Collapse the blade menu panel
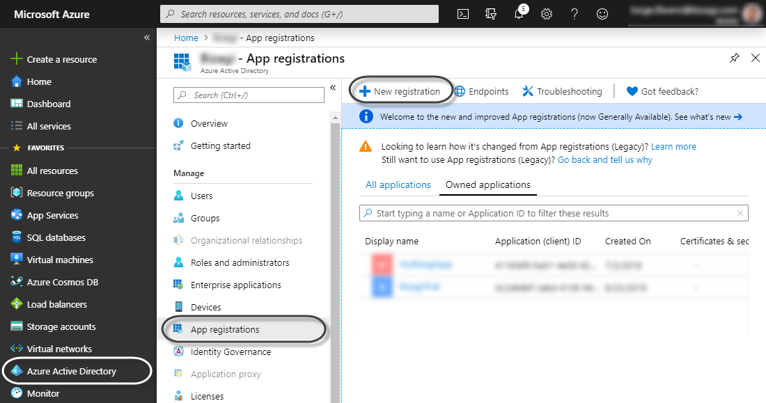This screenshot has width=766, height=403. click(333, 88)
